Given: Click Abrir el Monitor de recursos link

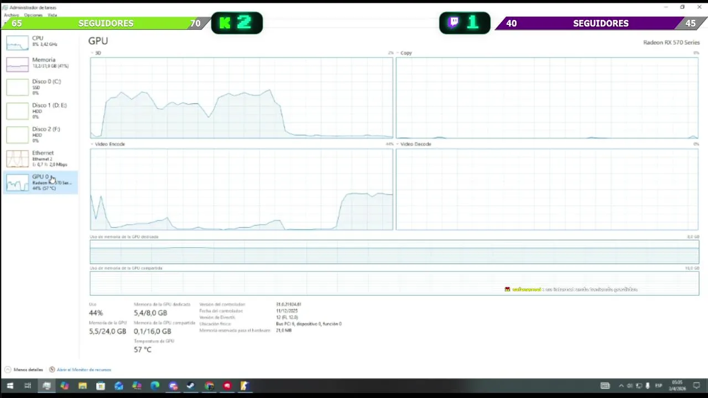Looking at the screenshot, I should coord(84,369).
